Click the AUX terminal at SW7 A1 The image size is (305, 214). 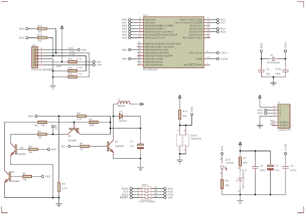(165, 189)
